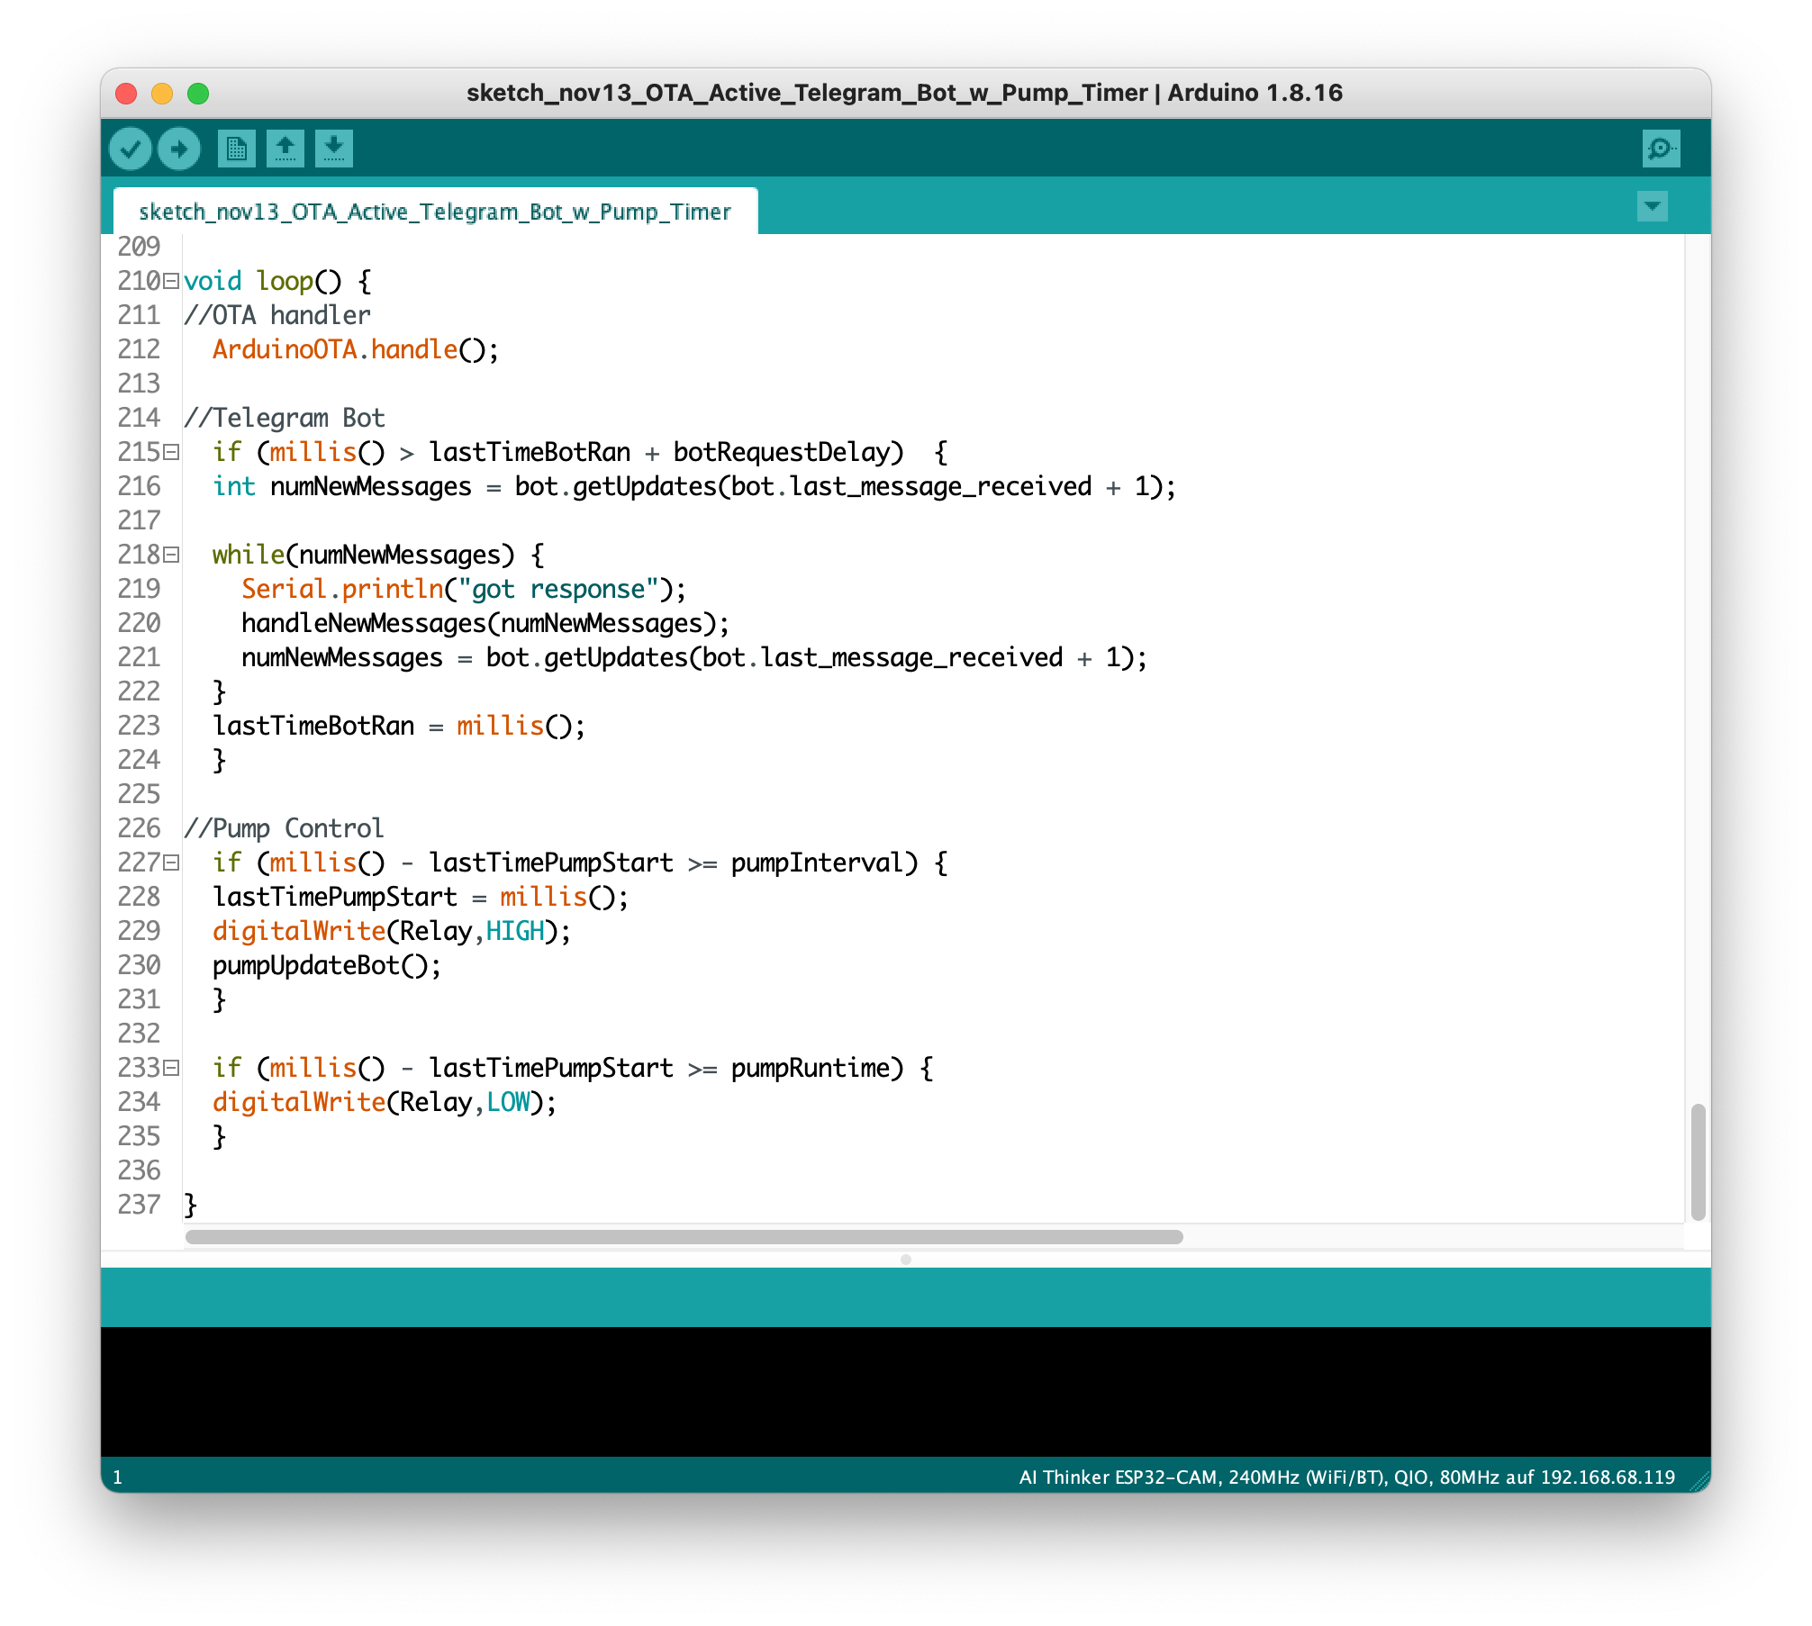
Task: Collapse the while loop at line 218
Action: click(x=171, y=555)
